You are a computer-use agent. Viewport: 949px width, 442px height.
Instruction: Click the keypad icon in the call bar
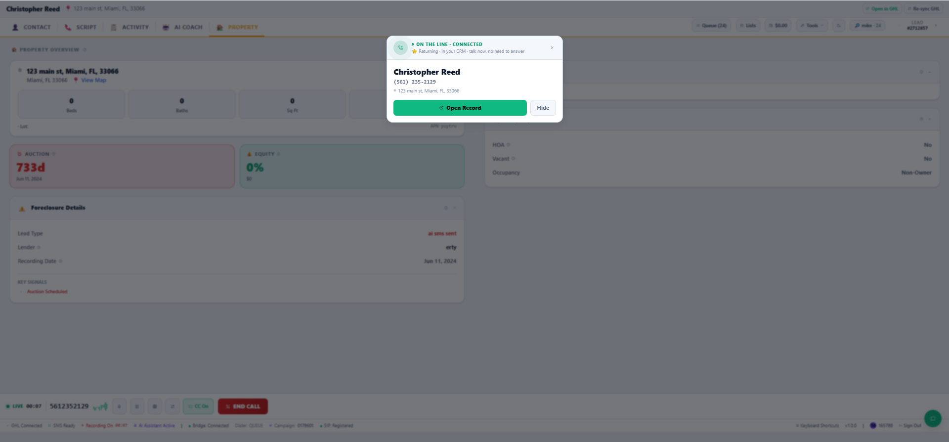155,406
